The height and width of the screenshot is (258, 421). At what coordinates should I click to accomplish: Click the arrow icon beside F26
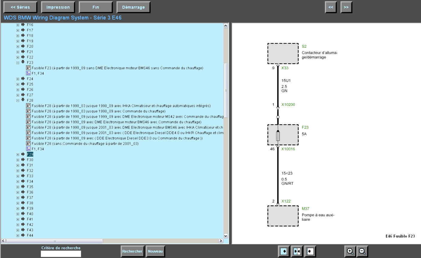point(23,89)
